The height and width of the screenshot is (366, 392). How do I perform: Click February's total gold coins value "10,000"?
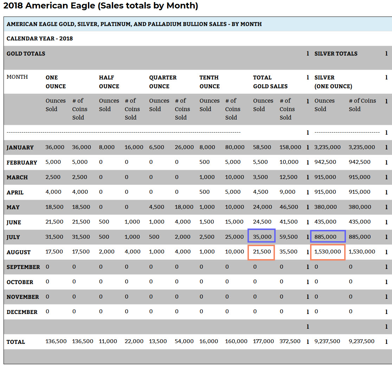coord(289,162)
